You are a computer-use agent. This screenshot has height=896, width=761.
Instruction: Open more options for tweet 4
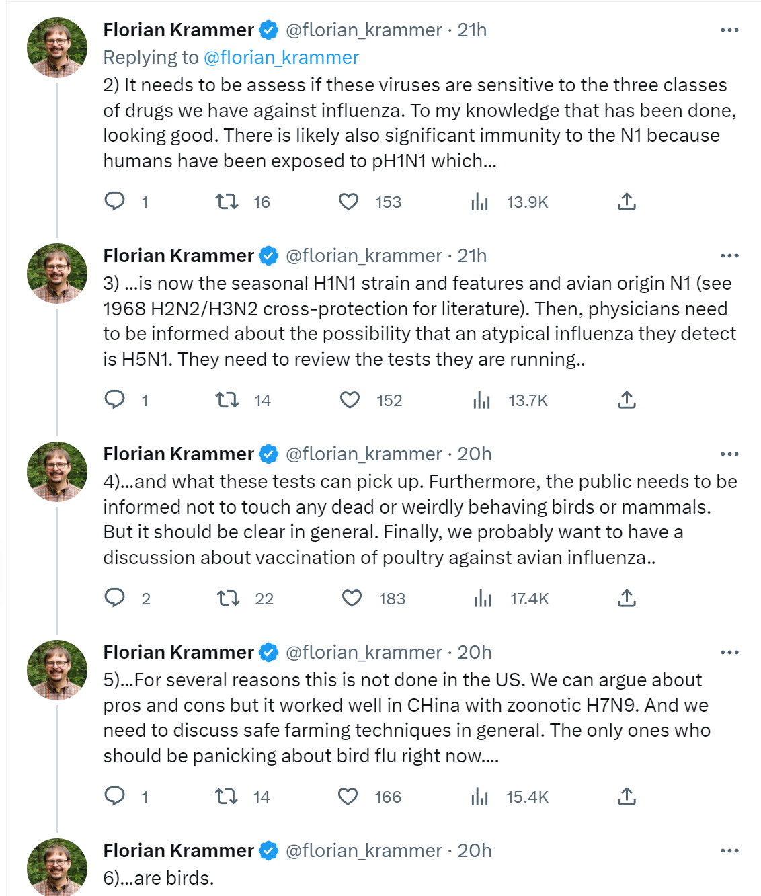(x=729, y=454)
